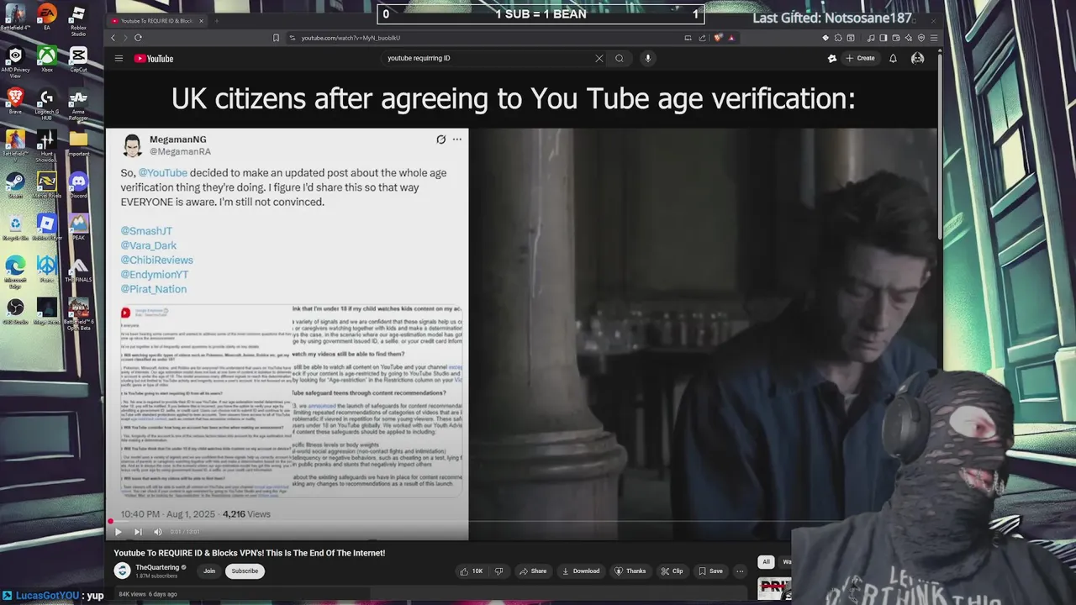1076x605 pixels.
Task: Open Battlefield 4 desktop shortcut
Action: point(14,18)
